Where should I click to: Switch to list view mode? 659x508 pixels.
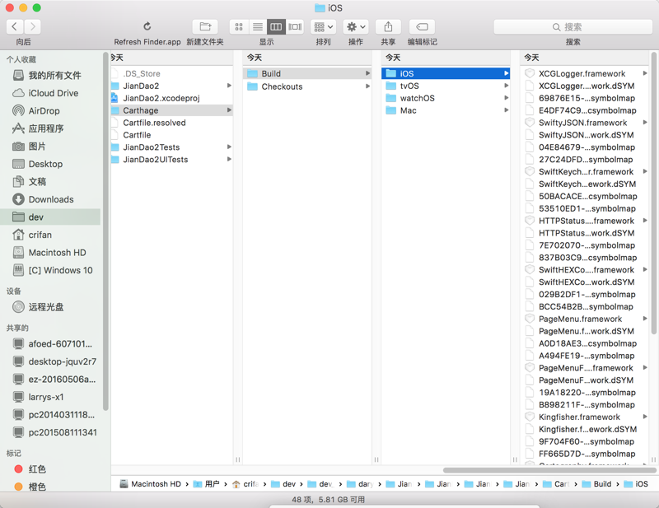[x=257, y=27]
